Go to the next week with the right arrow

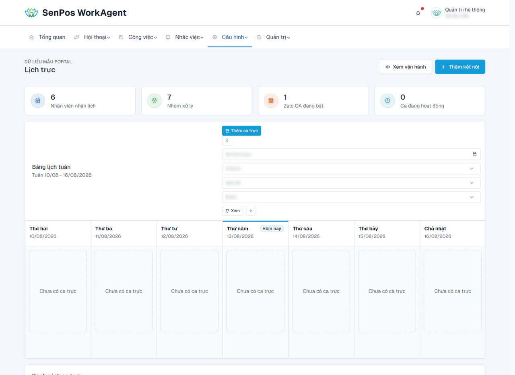point(251,211)
